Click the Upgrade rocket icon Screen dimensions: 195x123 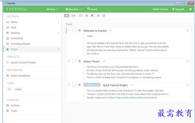coord(173,9)
